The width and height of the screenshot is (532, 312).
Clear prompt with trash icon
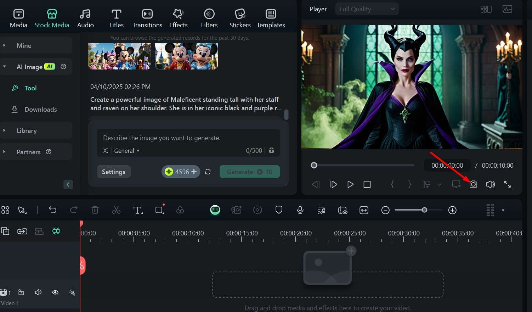pos(271,150)
